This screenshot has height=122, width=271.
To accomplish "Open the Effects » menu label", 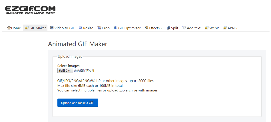I will 156,28.
